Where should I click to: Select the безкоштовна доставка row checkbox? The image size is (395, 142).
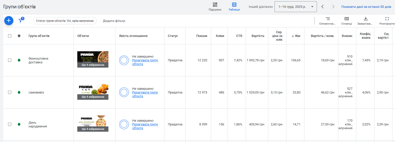pyautogui.click(x=10, y=60)
